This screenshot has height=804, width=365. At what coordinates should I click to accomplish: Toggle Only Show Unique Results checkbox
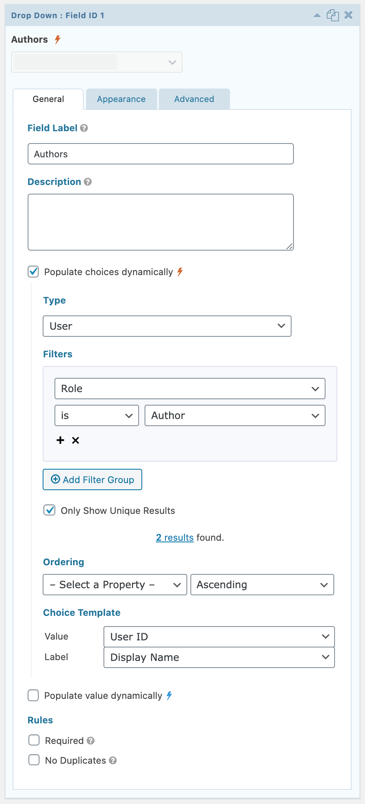click(x=49, y=510)
